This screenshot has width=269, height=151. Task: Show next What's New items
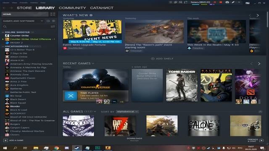pyautogui.click(x=258, y=16)
